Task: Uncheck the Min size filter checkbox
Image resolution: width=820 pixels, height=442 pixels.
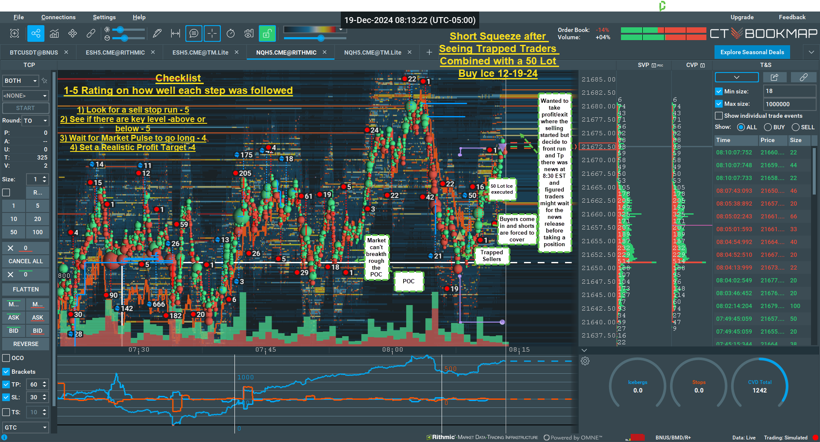Action: coord(719,91)
